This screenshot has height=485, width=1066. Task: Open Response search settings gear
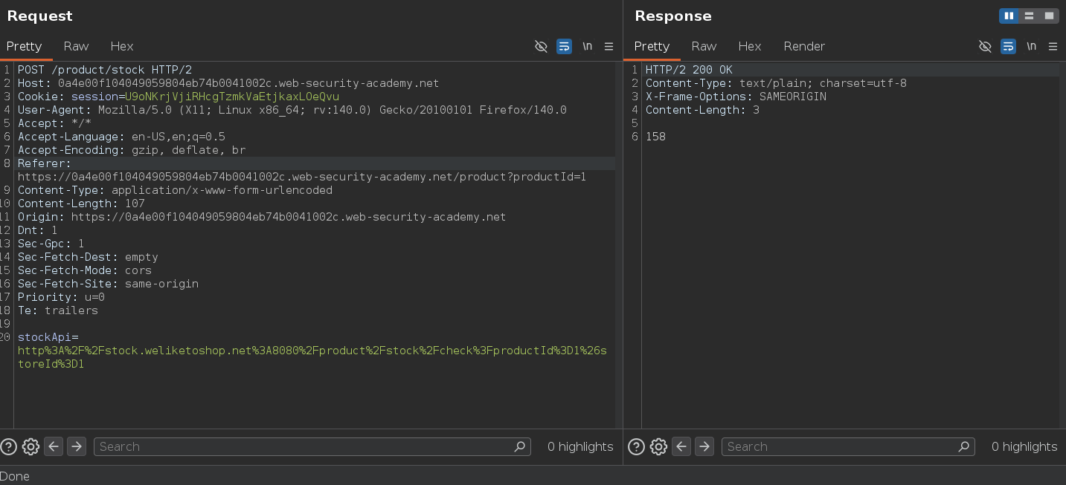(x=658, y=446)
